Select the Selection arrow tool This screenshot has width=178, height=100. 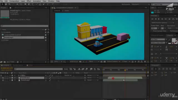tap(3, 4)
